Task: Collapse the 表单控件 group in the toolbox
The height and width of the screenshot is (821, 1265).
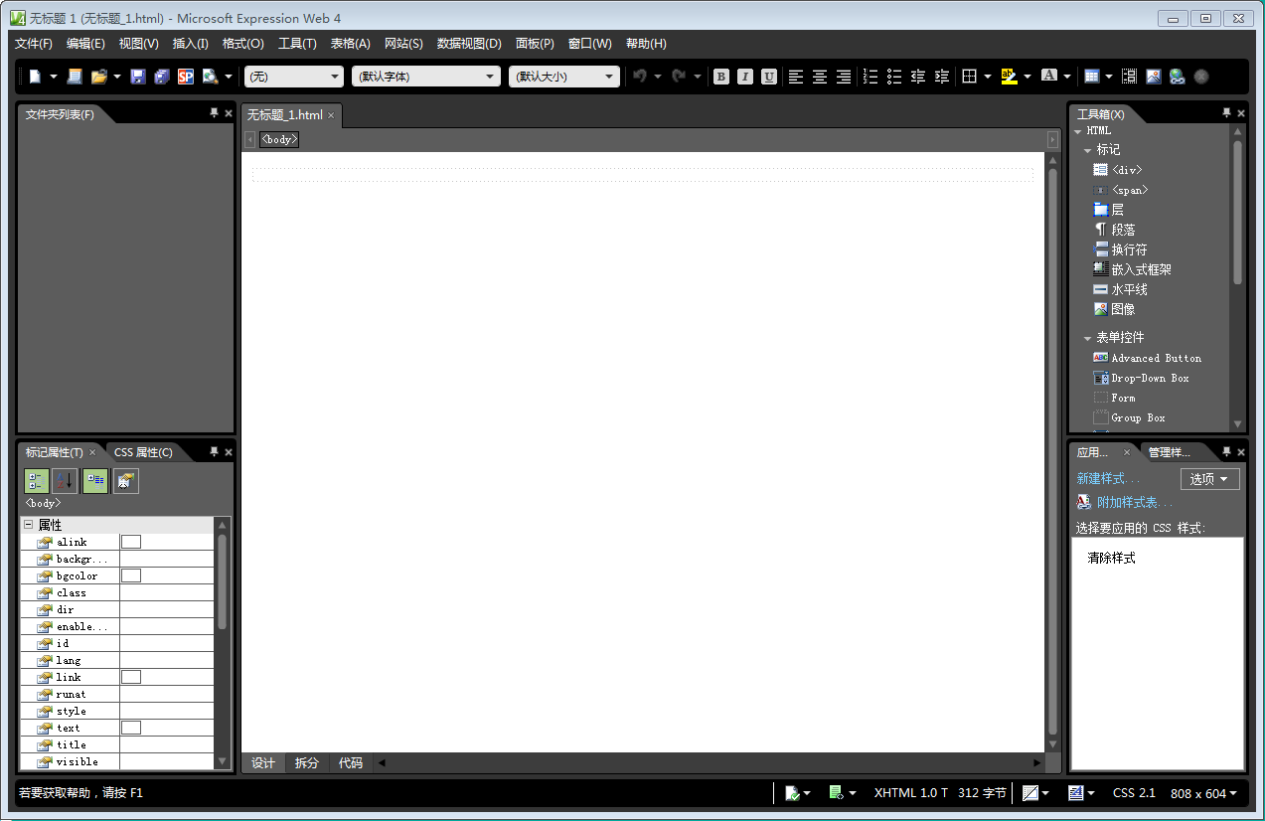Action: 1088,338
